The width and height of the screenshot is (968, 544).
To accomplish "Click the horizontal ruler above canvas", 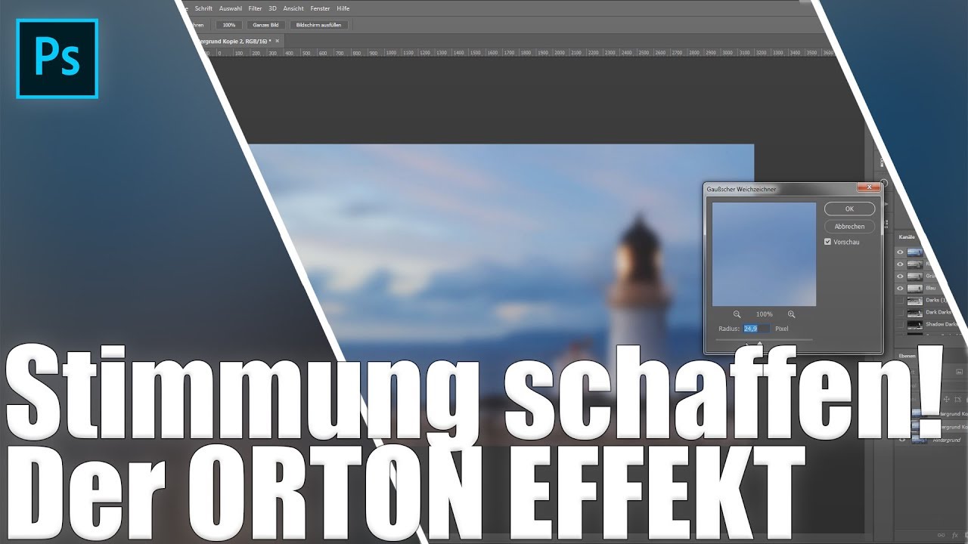I will click(522, 53).
